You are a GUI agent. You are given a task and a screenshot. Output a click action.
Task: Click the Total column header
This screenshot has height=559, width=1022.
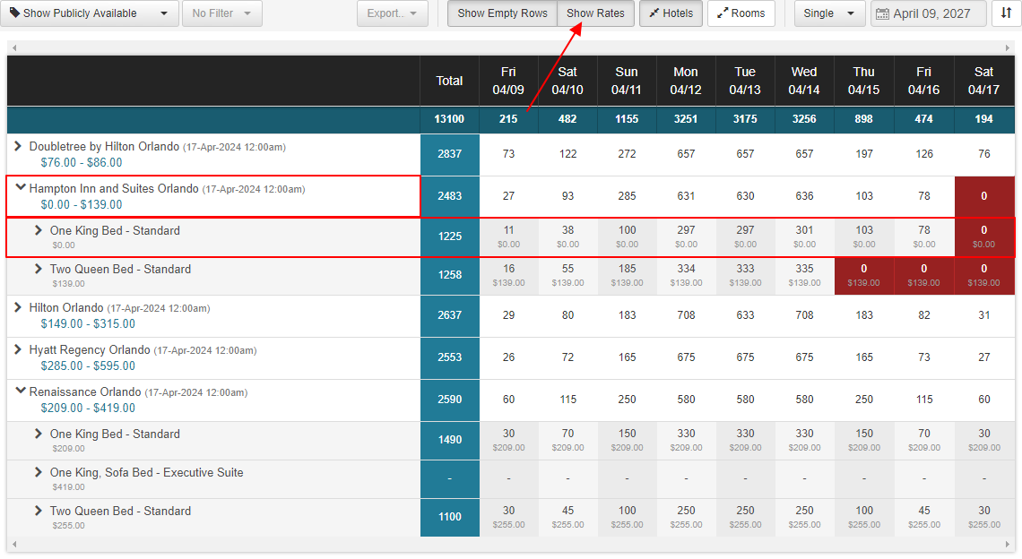pyautogui.click(x=450, y=81)
